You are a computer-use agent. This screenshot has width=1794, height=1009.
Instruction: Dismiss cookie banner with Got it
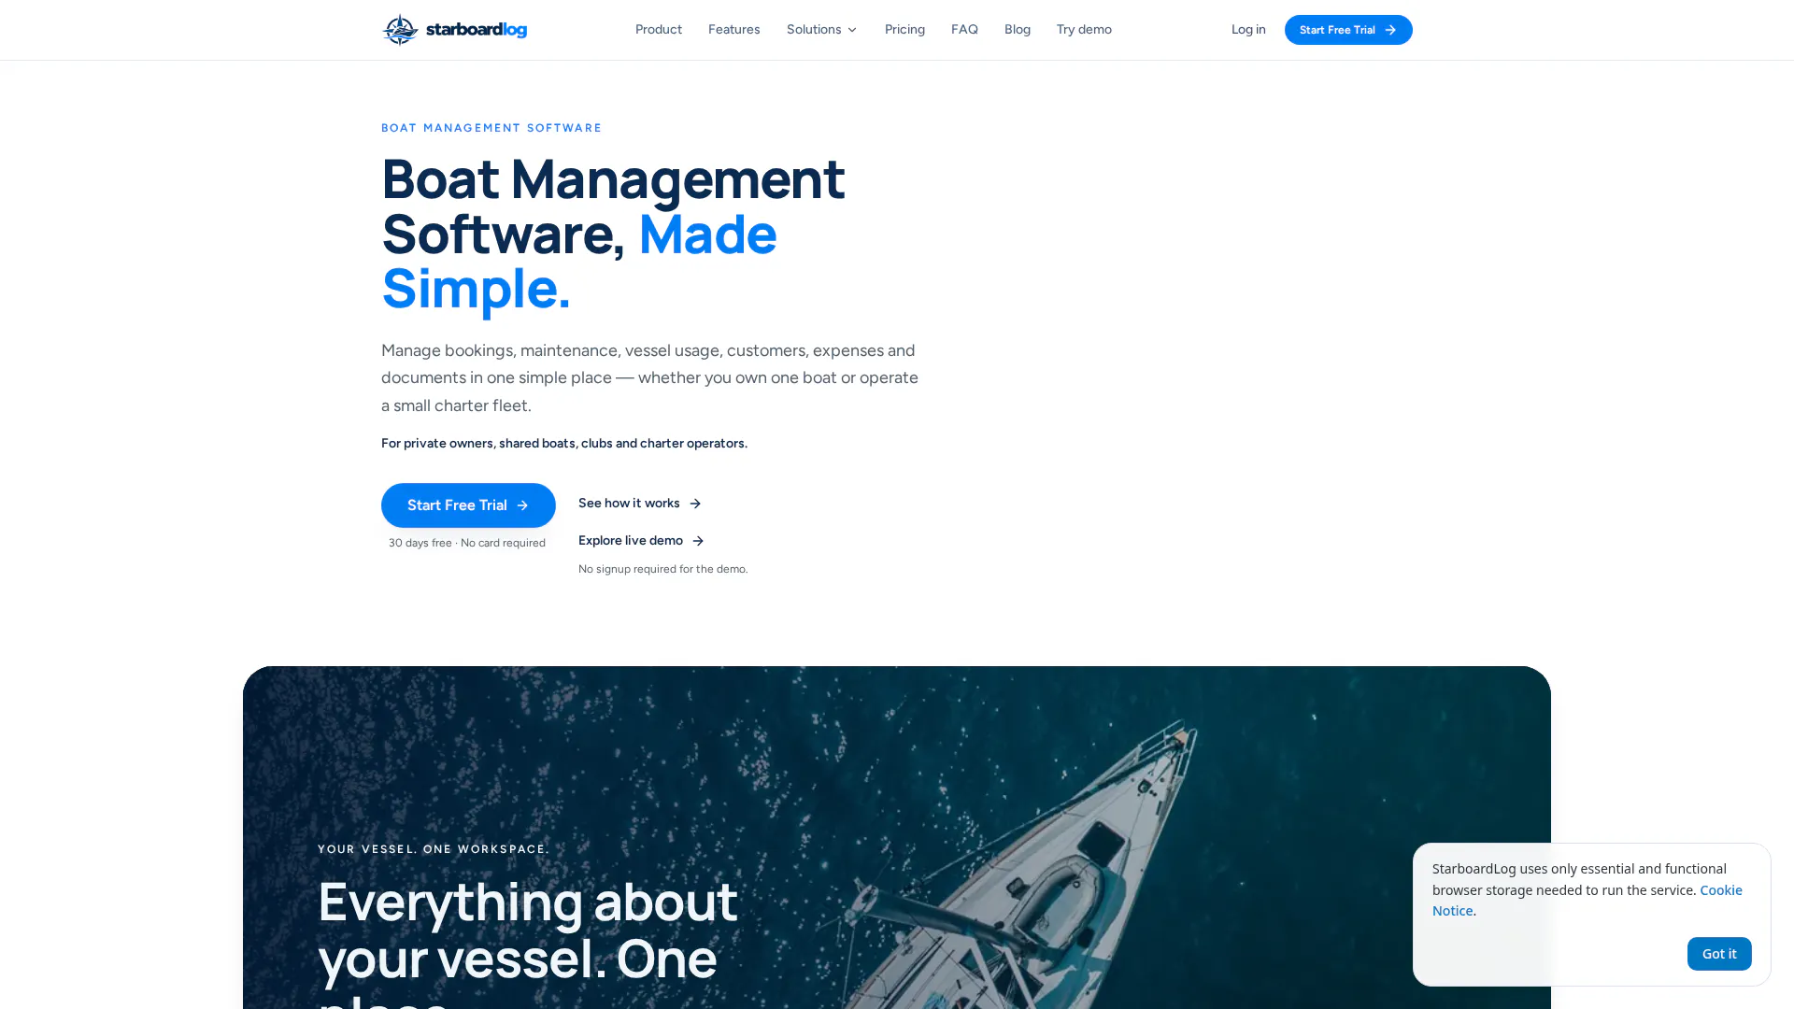tap(1719, 954)
